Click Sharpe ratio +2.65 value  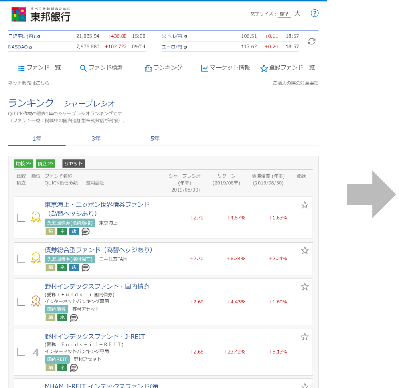(197, 352)
